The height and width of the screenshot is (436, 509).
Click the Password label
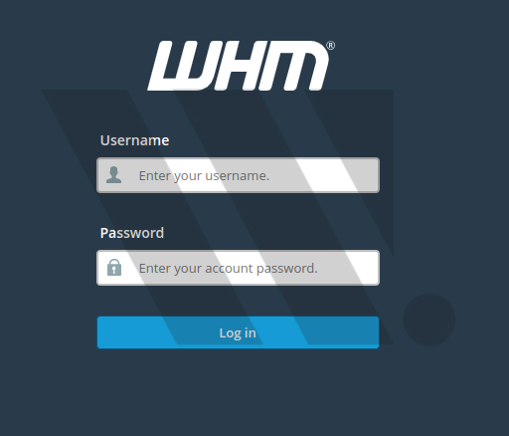click(x=132, y=233)
